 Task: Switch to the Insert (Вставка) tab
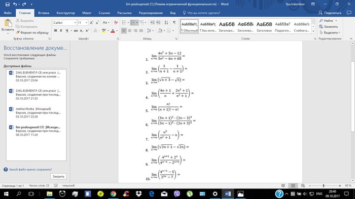(44, 13)
